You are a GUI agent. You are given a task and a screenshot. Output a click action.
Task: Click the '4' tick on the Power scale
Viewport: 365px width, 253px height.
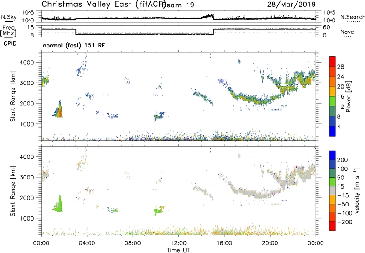(x=339, y=126)
